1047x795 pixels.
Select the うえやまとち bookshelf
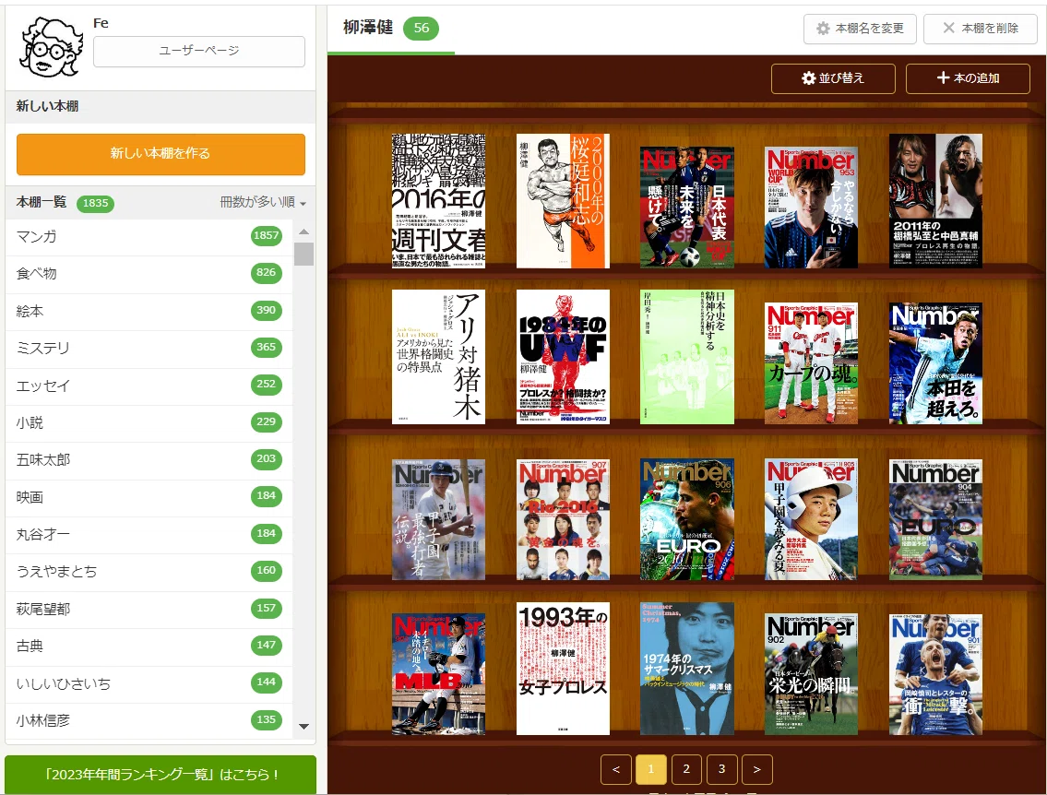click(149, 572)
